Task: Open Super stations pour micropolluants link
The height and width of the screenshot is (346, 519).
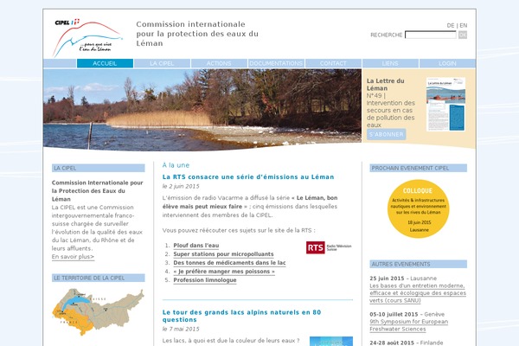Action: point(223,254)
